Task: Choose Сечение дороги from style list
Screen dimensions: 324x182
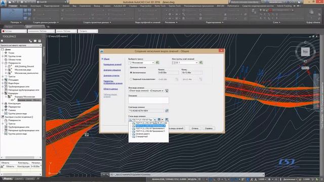Action: [x=142, y=134]
